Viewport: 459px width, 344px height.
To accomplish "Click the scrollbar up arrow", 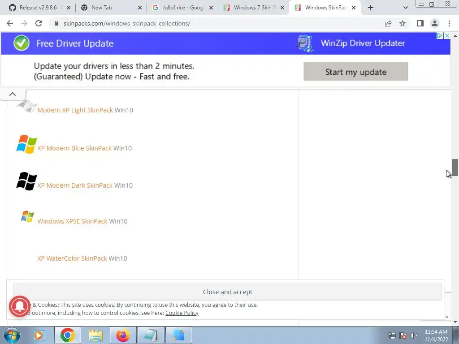I will [455, 36].
